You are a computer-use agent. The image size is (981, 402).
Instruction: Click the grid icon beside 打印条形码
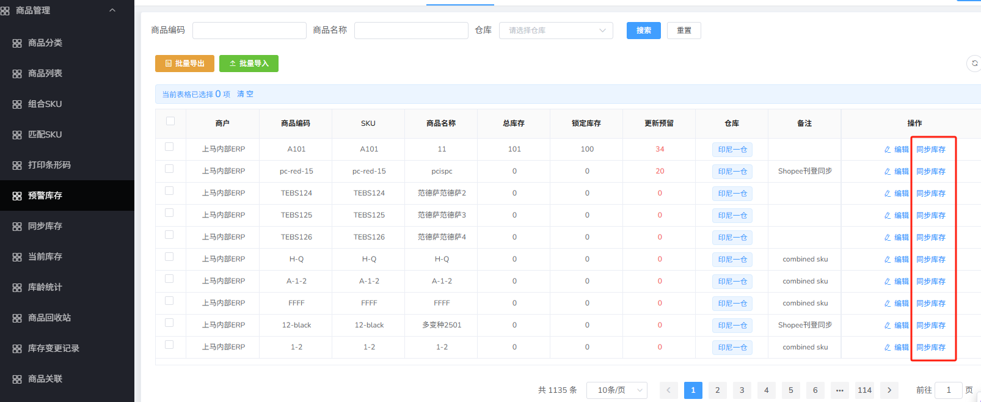(17, 166)
